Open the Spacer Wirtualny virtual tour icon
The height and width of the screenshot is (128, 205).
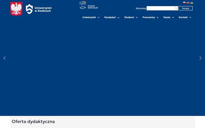[x=83, y=5]
